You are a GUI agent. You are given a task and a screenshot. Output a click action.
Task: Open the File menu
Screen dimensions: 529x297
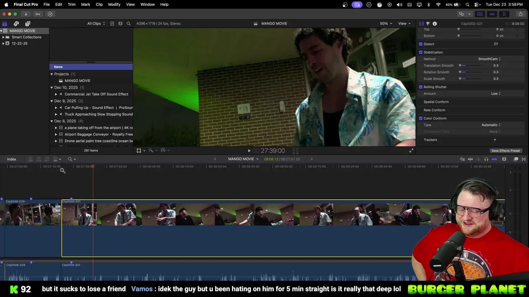coord(46,5)
